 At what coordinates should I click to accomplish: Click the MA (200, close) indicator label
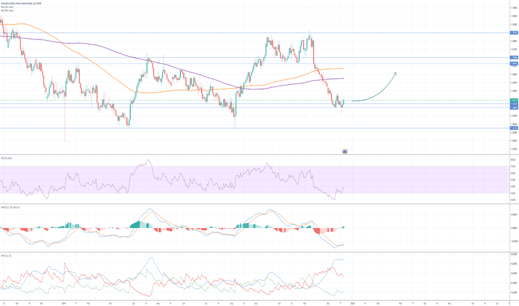pos(7,10)
